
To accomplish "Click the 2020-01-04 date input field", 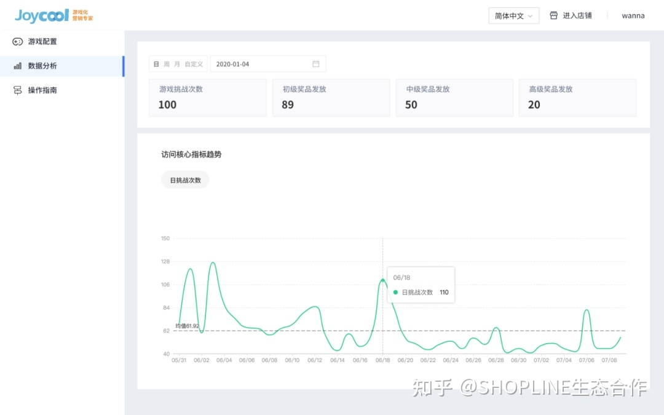I will point(261,64).
